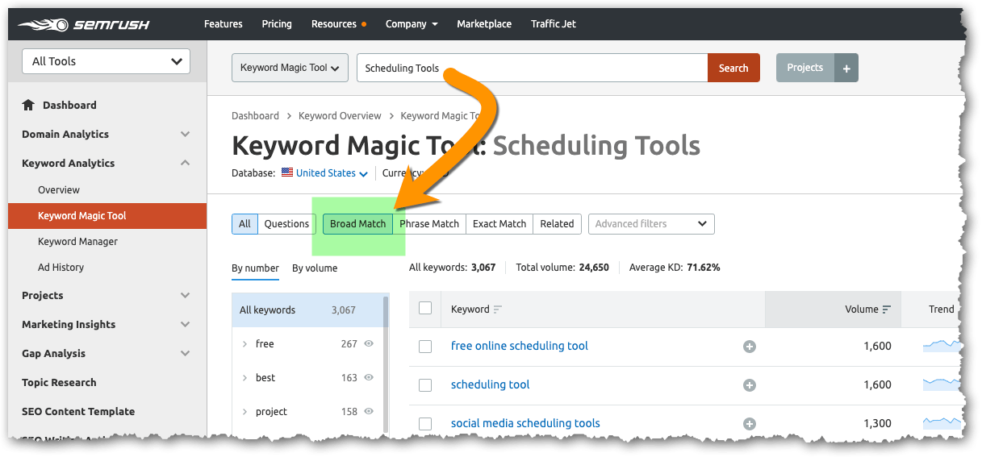The width and height of the screenshot is (982, 457).
Task: Expand the Domain Analytics section
Action: pos(186,135)
